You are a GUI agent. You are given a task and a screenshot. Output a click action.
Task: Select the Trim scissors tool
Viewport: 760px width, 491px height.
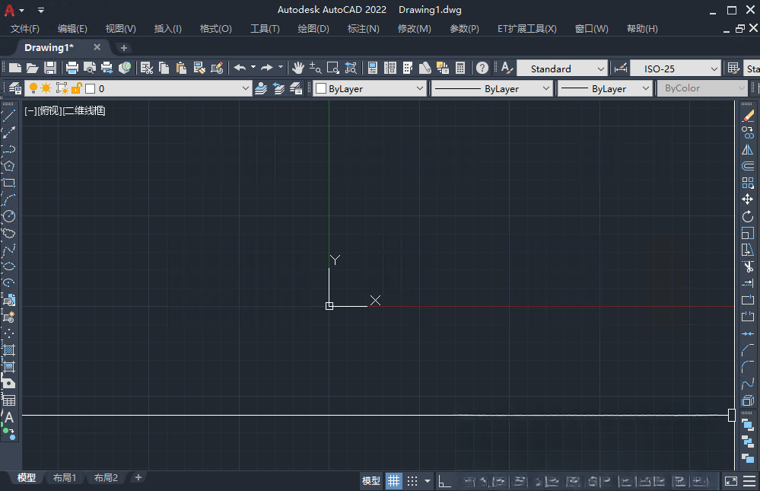pos(747,266)
